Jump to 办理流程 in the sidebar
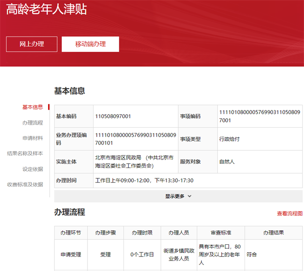 click(33, 123)
